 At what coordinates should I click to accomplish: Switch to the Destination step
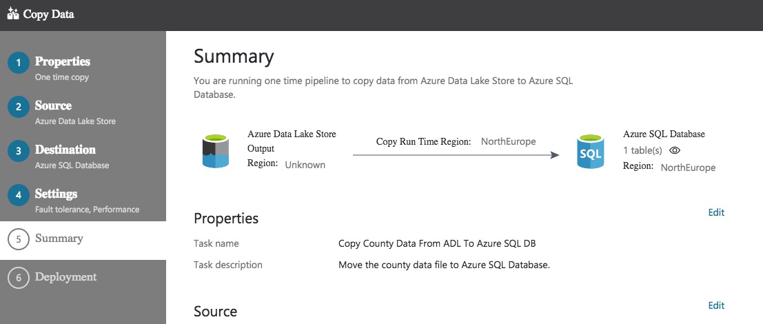point(65,150)
